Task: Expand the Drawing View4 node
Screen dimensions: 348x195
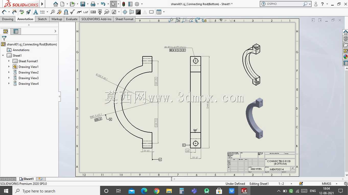Action: click(9, 83)
